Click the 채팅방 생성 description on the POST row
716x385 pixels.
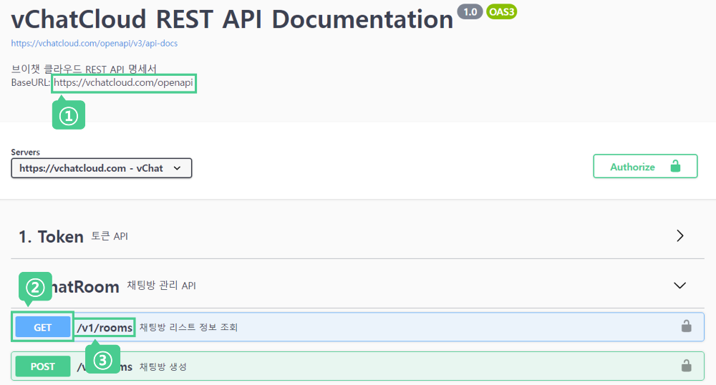[x=163, y=367]
